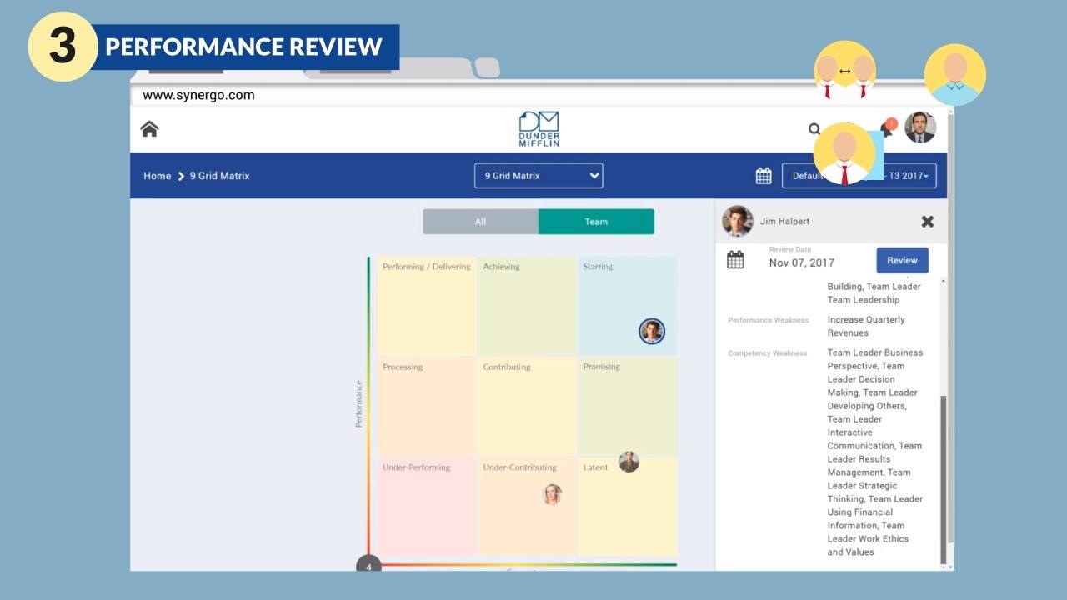Click the Increase Quarterly Revenues text
This screenshot has width=1067, height=600.
(x=866, y=326)
